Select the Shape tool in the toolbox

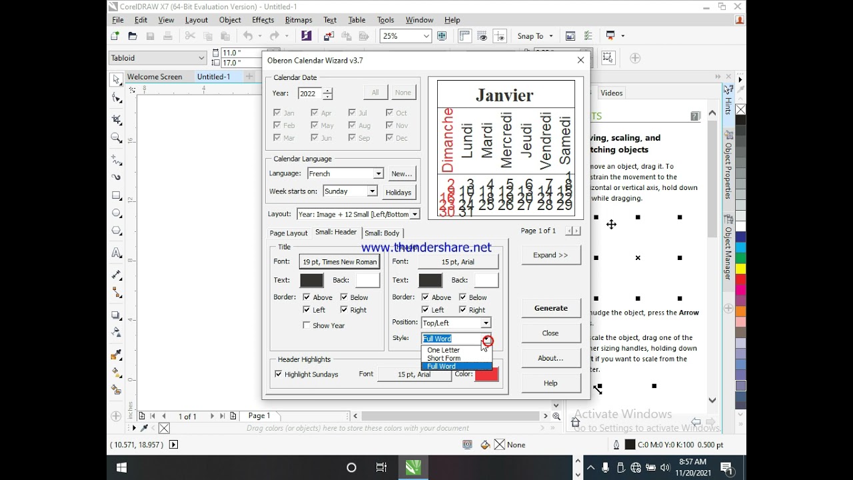[x=117, y=99]
